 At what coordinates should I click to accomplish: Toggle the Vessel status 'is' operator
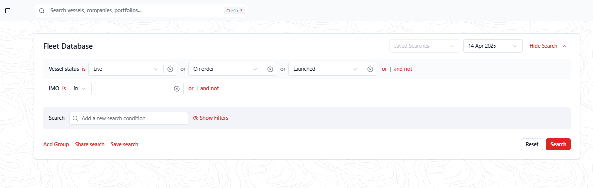coord(84,69)
